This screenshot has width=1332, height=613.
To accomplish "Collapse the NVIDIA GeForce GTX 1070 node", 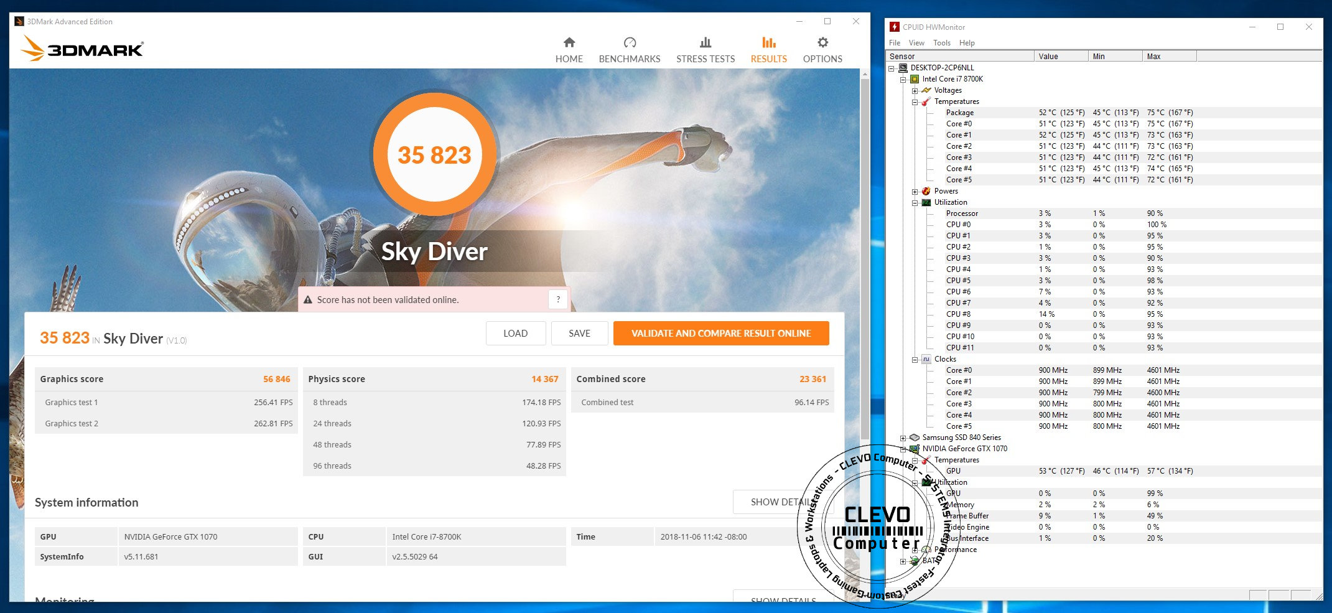I will pyautogui.click(x=903, y=449).
